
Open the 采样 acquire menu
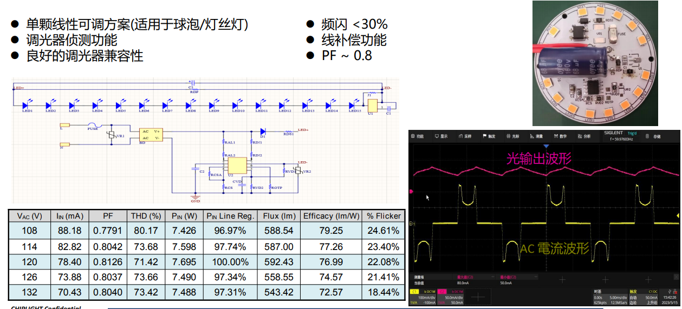click(x=465, y=136)
